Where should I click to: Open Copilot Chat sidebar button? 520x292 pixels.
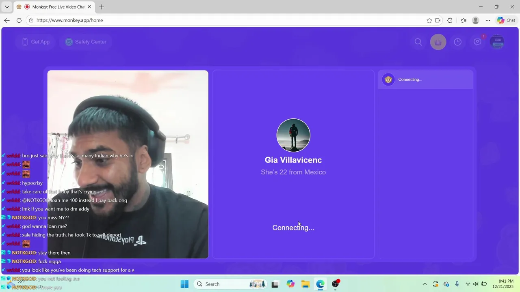coord(506,20)
